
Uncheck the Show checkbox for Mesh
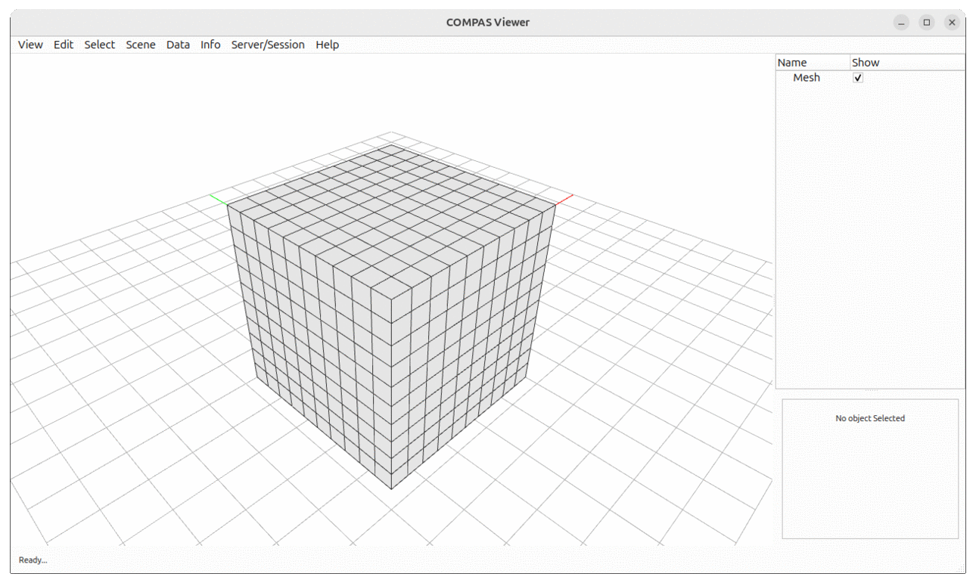pos(857,77)
